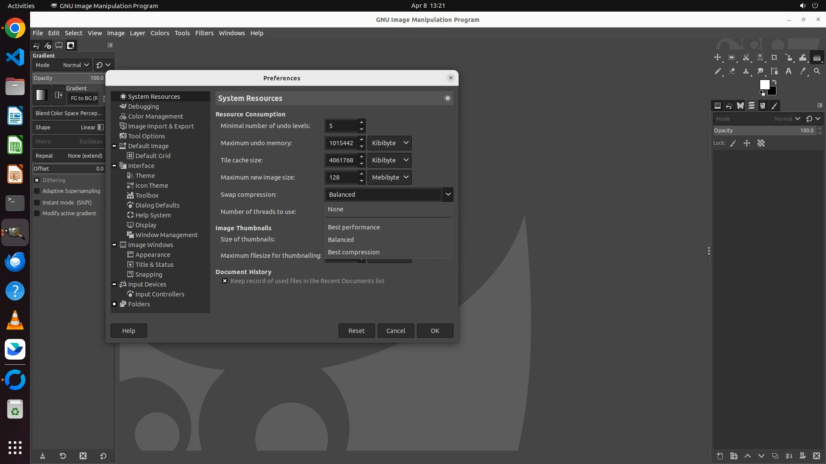826x464 pixels.
Task: Swap foreground and background colors arrow
Action: [x=774, y=82]
